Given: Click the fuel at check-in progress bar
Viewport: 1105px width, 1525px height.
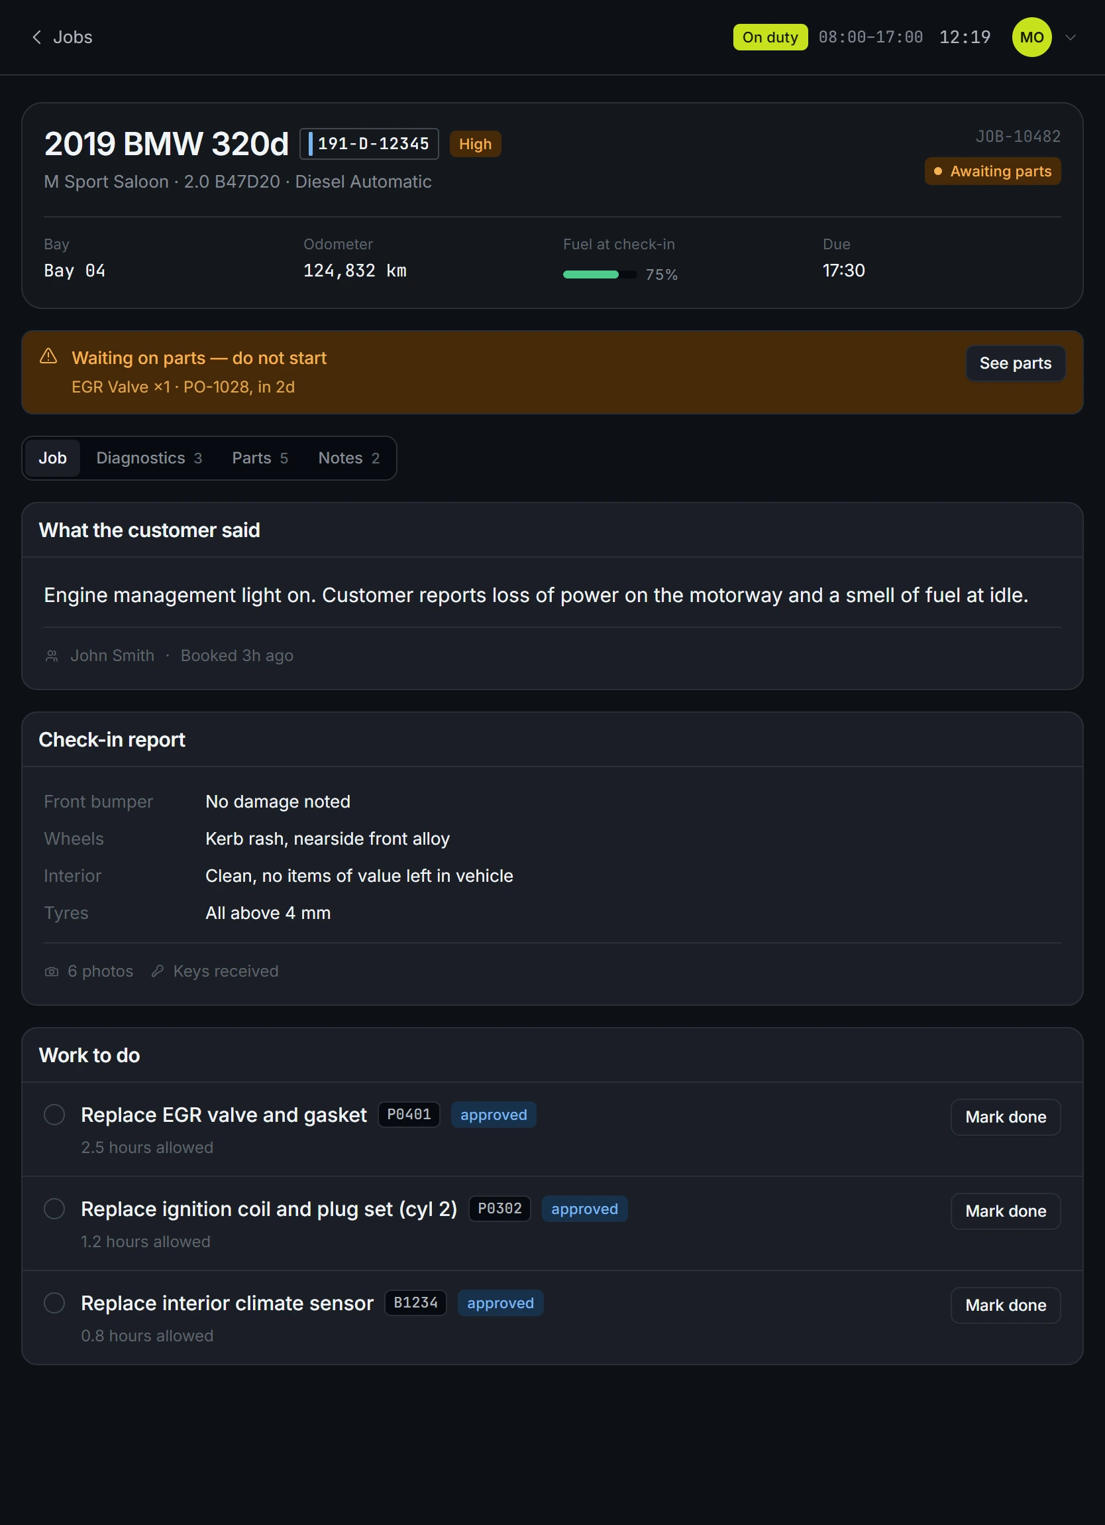Looking at the screenshot, I should point(600,274).
